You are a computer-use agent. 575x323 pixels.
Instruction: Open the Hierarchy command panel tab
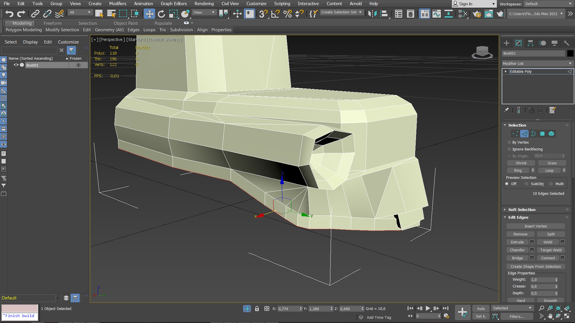coord(530,43)
